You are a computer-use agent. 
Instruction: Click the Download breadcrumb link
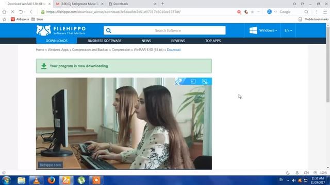tap(174, 50)
